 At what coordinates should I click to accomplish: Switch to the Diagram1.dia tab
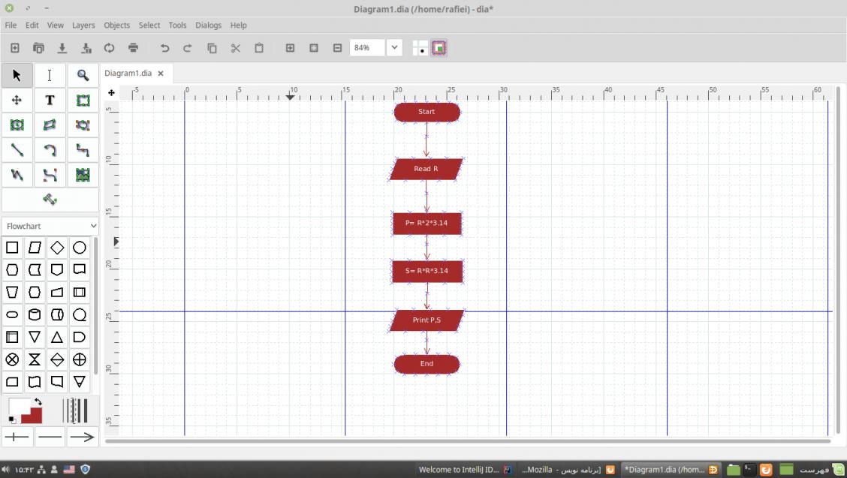(128, 74)
